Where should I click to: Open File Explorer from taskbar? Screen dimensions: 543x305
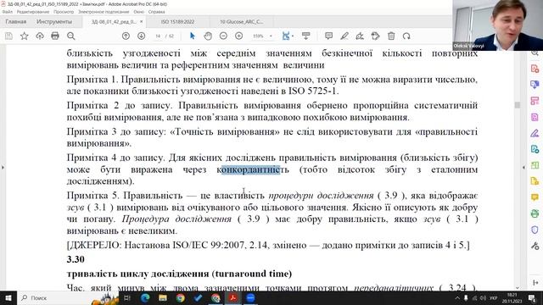coord(163,297)
